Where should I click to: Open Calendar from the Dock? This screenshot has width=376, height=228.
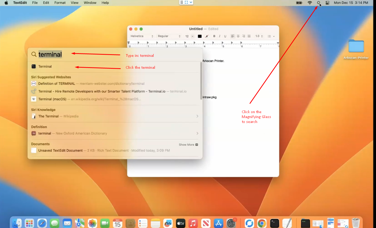(x=118, y=223)
